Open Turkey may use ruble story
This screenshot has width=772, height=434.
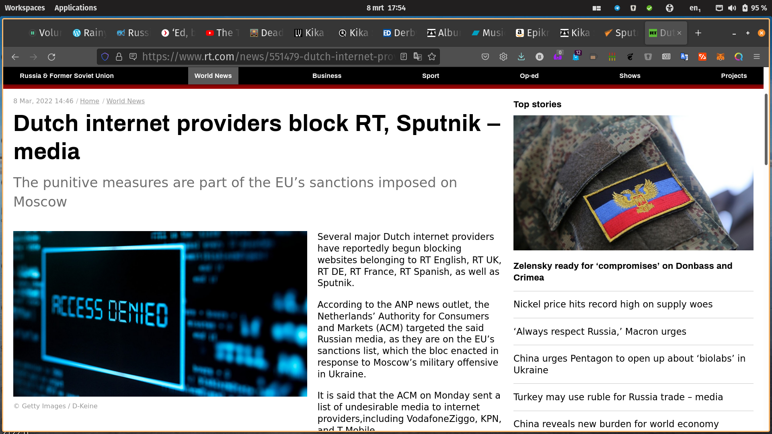pos(618,397)
